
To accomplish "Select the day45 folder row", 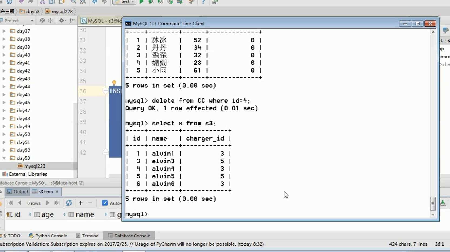I will [x=39, y=94].
